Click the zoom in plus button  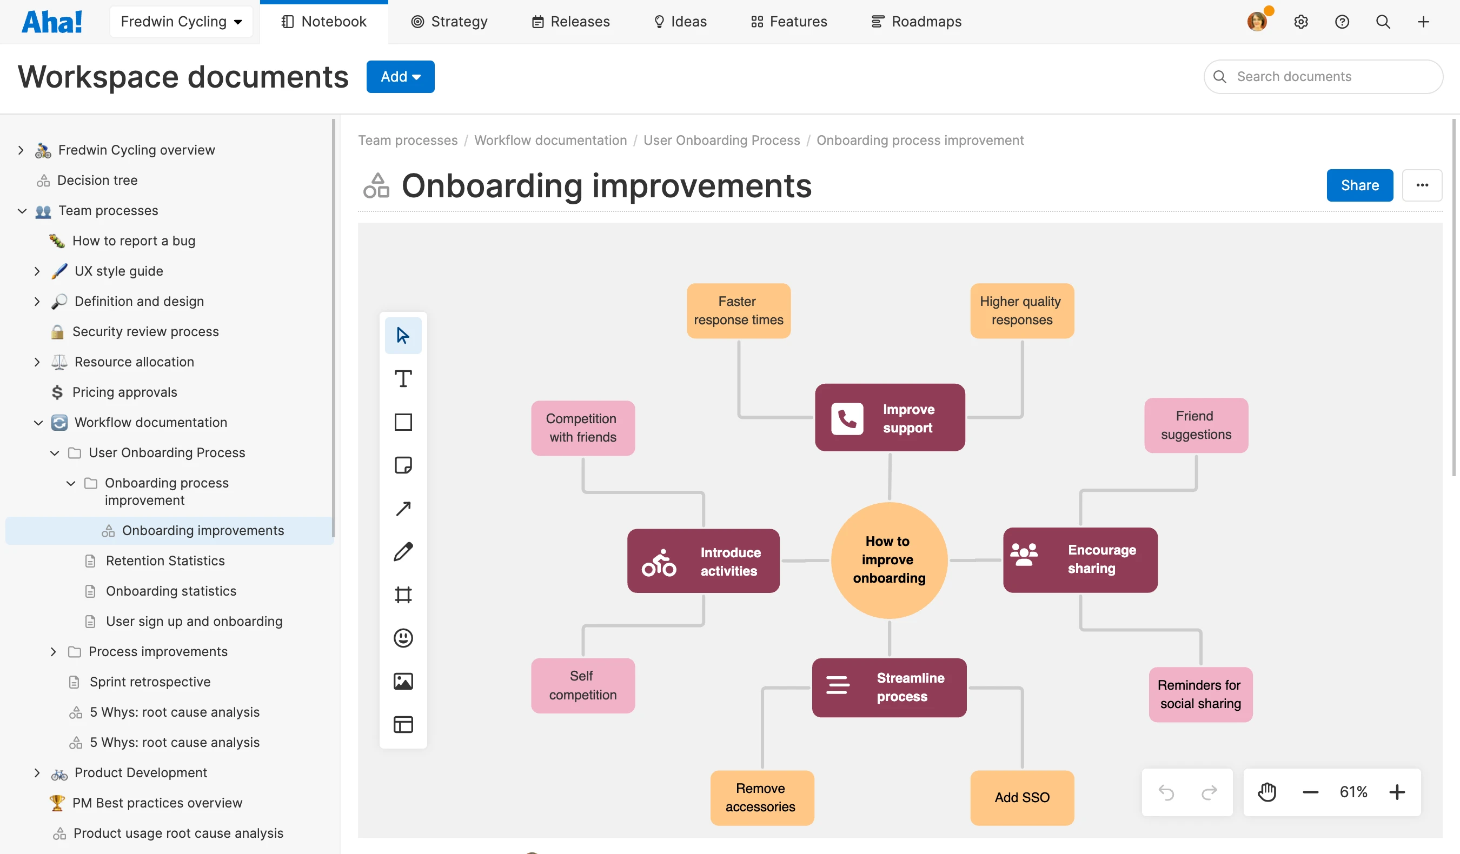coord(1397,791)
